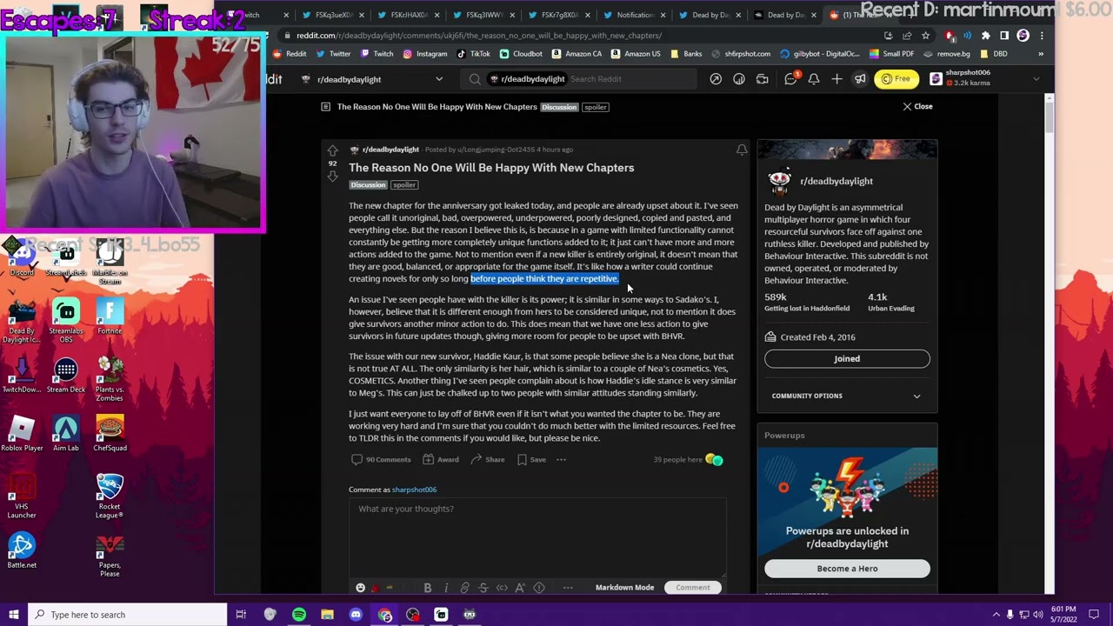
Task: Open the Twitter bookmark
Action: click(x=333, y=54)
